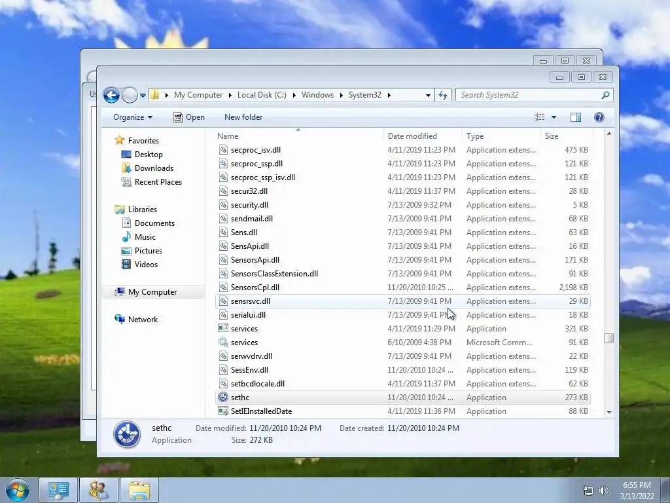Click scrollbar down arrow in file list
The height and width of the screenshot is (503, 670).
[609, 412]
